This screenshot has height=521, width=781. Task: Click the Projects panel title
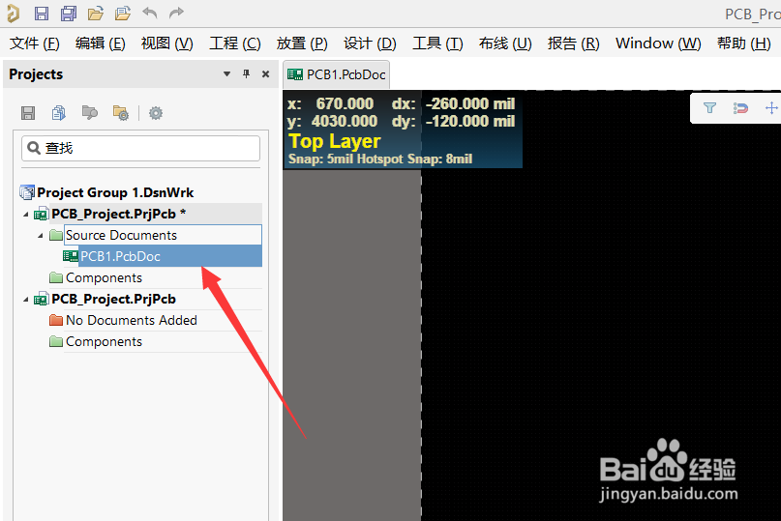click(x=36, y=74)
